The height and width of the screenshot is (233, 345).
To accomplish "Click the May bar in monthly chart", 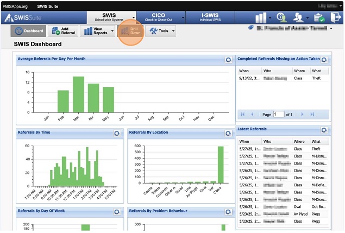I will tap(108, 100).
